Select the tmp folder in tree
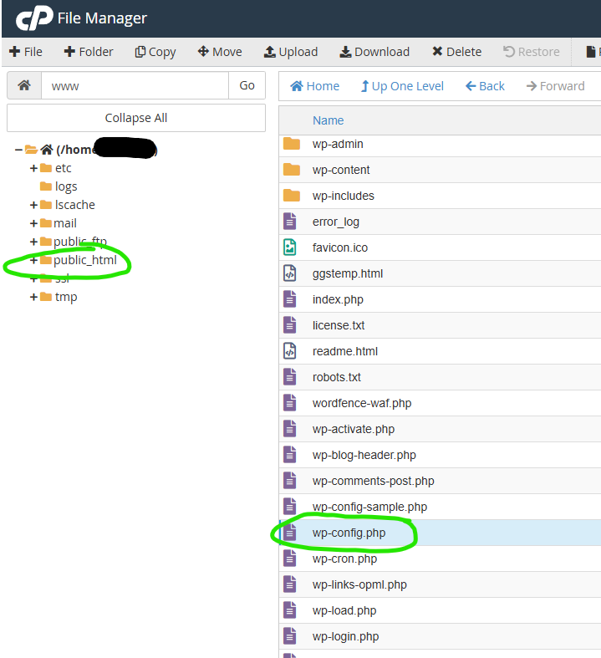Screen dimensions: 601x658 (x=66, y=297)
